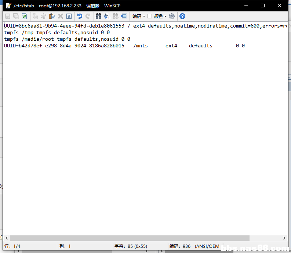The height and width of the screenshot is (253, 291).
Task: Click the Save All files icon
Action: coord(16,16)
